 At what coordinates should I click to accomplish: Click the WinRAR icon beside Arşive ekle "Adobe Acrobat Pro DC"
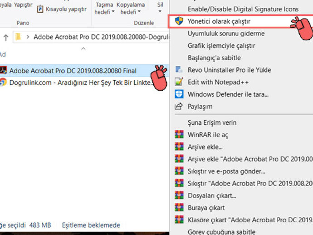pos(179,159)
